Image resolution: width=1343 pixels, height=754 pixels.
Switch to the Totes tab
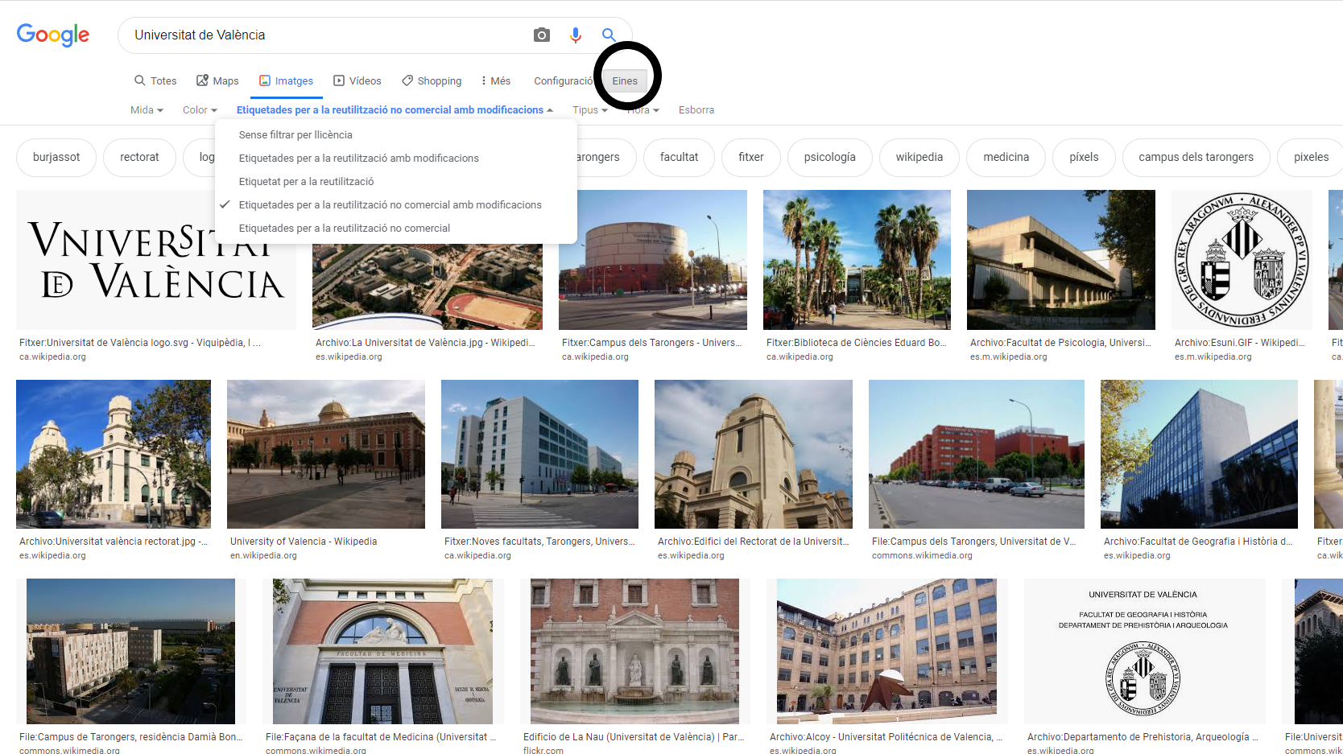click(x=155, y=80)
